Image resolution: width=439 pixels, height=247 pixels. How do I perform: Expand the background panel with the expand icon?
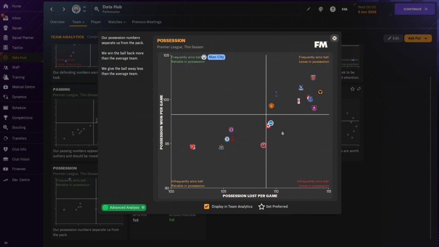click(359, 89)
